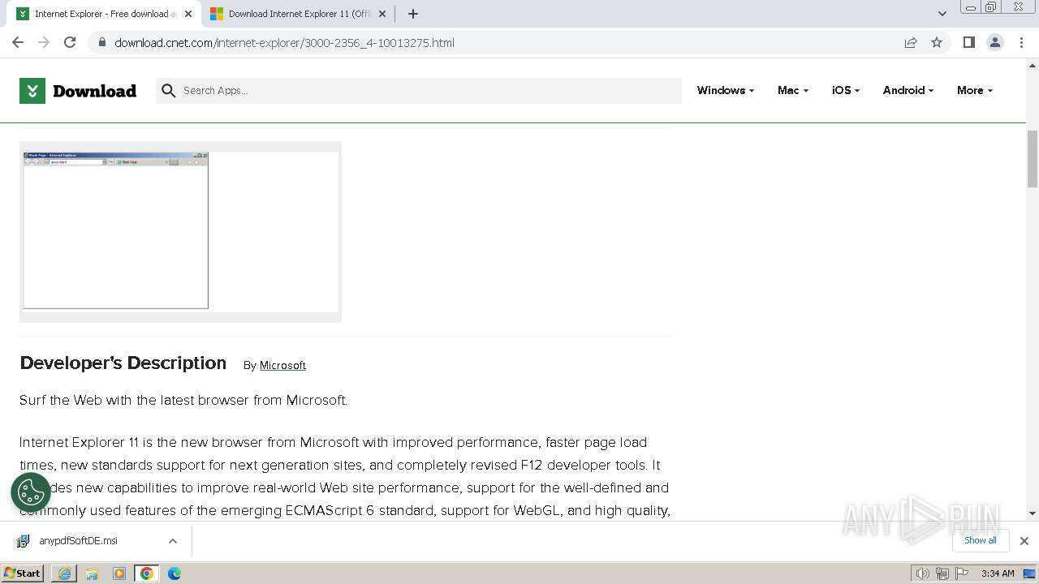The width and height of the screenshot is (1039, 584).
Task: Open the volume speaker tray icon
Action: tap(923, 573)
